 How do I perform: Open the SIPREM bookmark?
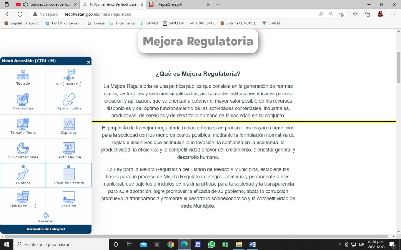271,23
